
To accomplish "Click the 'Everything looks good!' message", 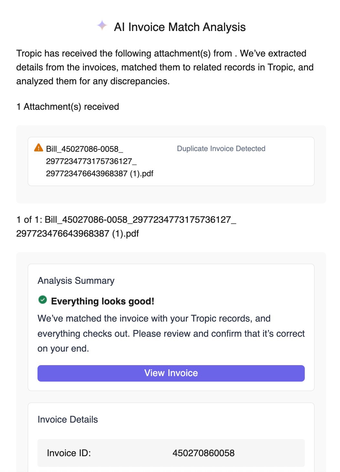I will [x=102, y=301].
